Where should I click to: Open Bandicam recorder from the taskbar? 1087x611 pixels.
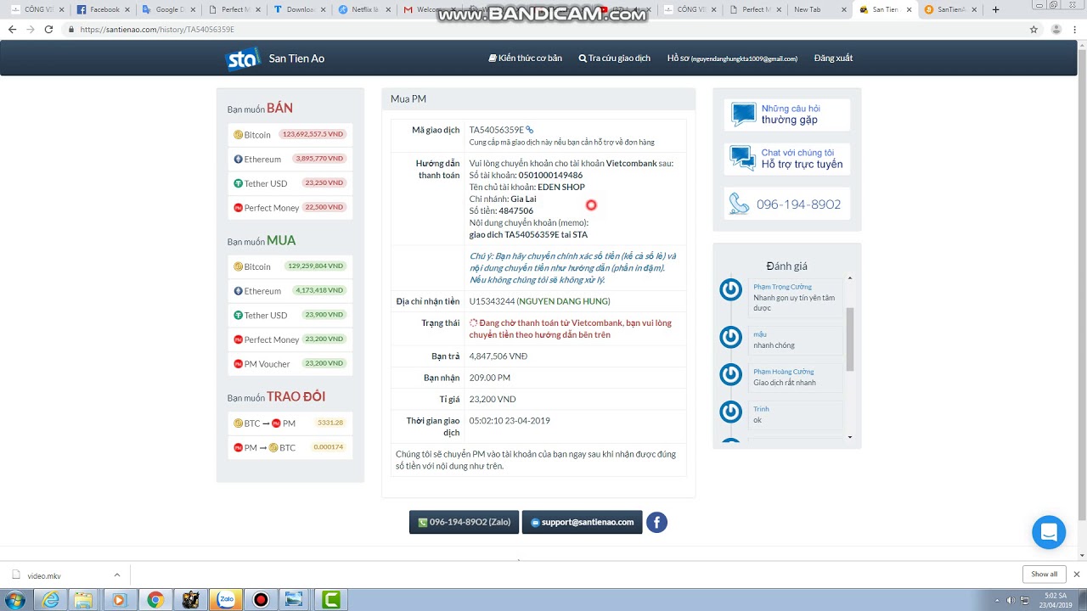261,600
